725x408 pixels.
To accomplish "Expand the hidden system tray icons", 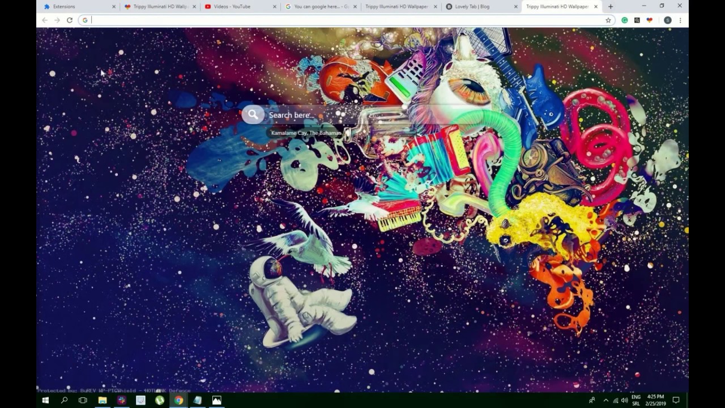I will [605, 400].
